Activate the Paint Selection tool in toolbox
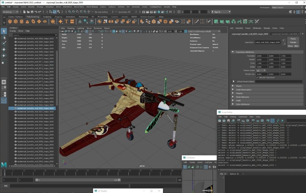306x193 pixels. 4,43
